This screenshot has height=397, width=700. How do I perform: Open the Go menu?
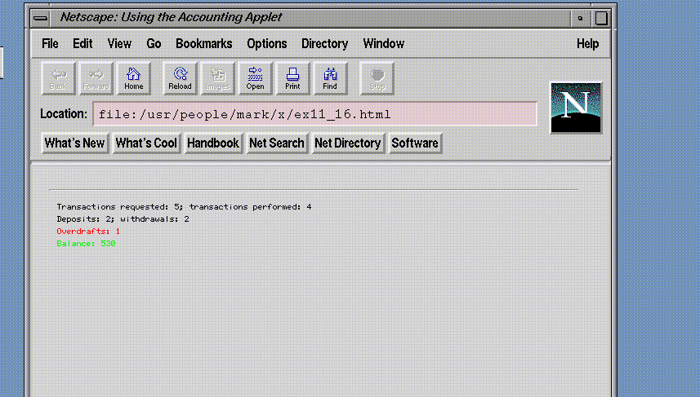tap(154, 44)
